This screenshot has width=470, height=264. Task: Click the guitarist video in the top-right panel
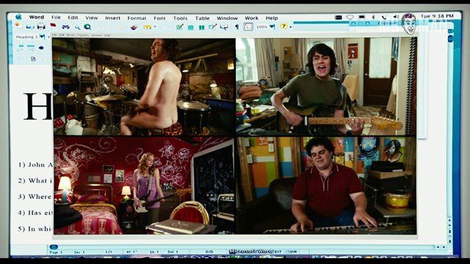(326, 87)
